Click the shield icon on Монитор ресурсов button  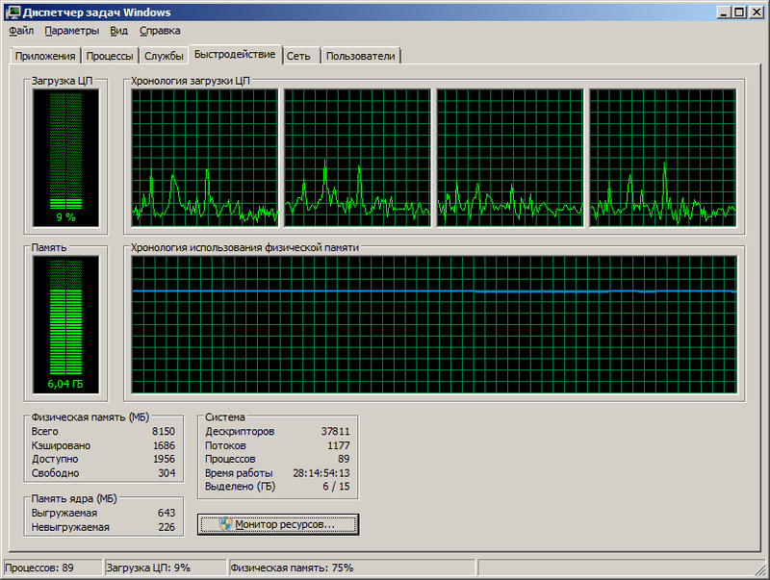click(x=225, y=524)
